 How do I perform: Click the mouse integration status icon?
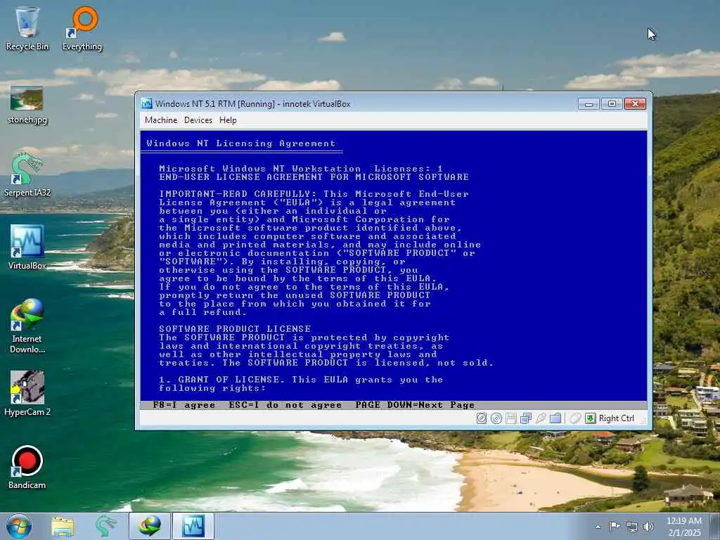pos(575,418)
